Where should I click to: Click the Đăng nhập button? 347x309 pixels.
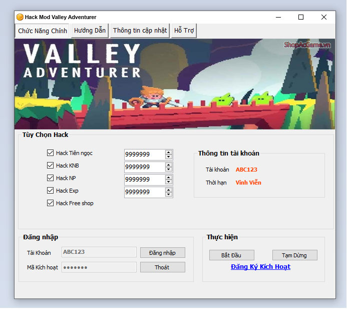tap(163, 253)
